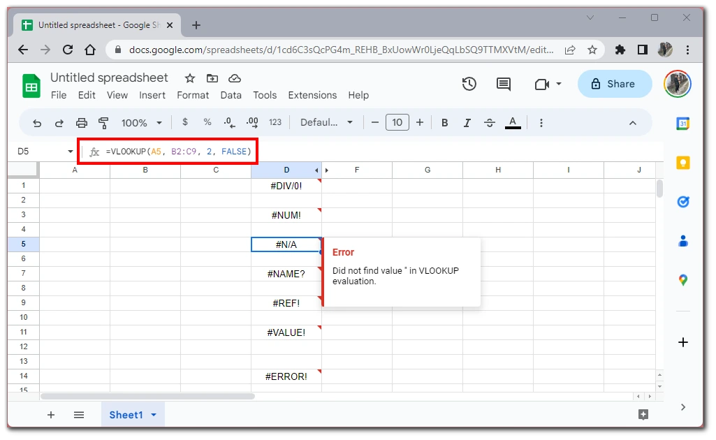Click the Undo arrow in toolbar
The width and height of the screenshot is (716, 440).
point(37,123)
